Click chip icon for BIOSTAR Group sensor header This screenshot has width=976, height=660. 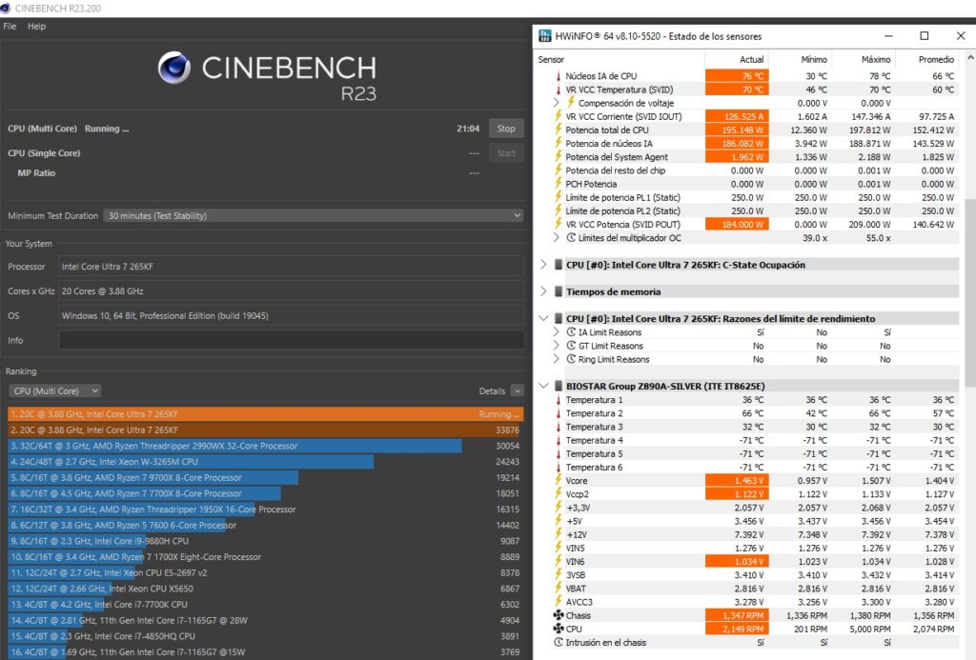click(559, 387)
